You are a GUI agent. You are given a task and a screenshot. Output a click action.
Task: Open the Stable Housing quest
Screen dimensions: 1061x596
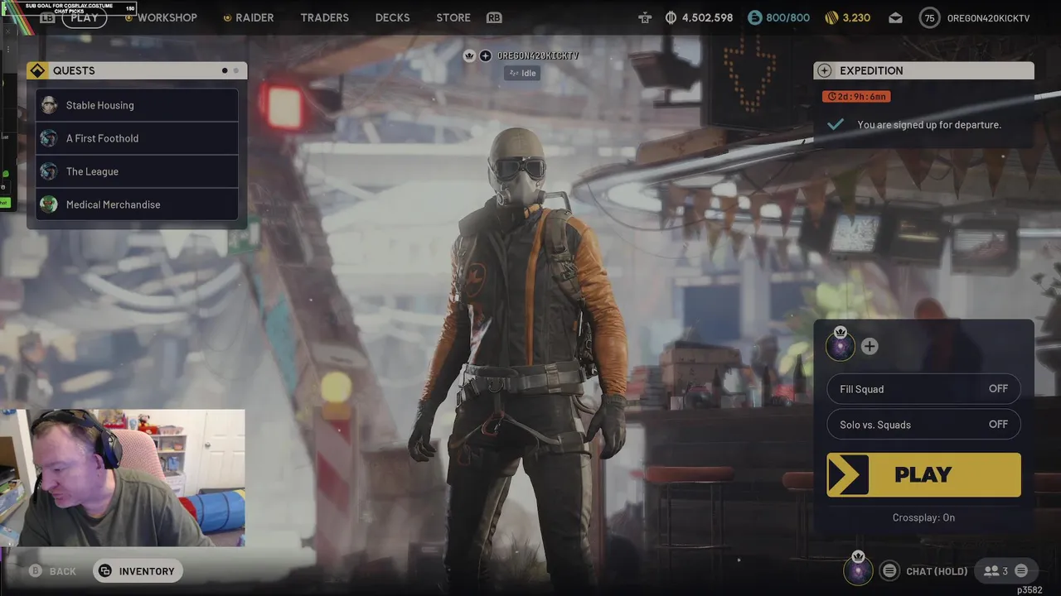(x=137, y=105)
